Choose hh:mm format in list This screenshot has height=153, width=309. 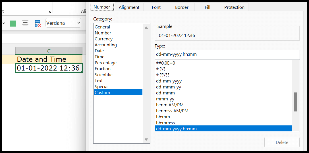223,117
